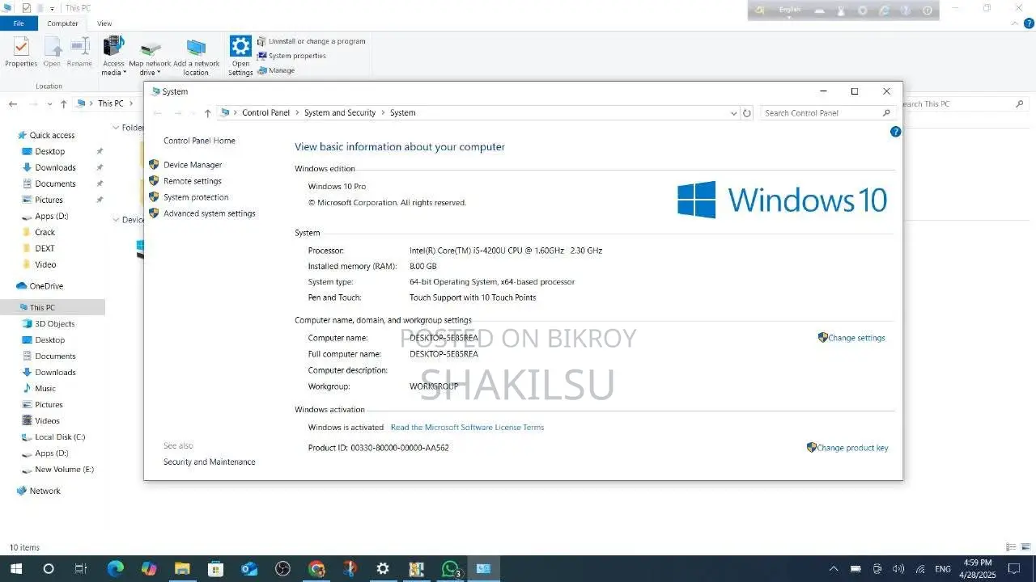This screenshot has height=582, width=1036.
Task: Go back in File Explorer
Action: [x=13, y=103]
